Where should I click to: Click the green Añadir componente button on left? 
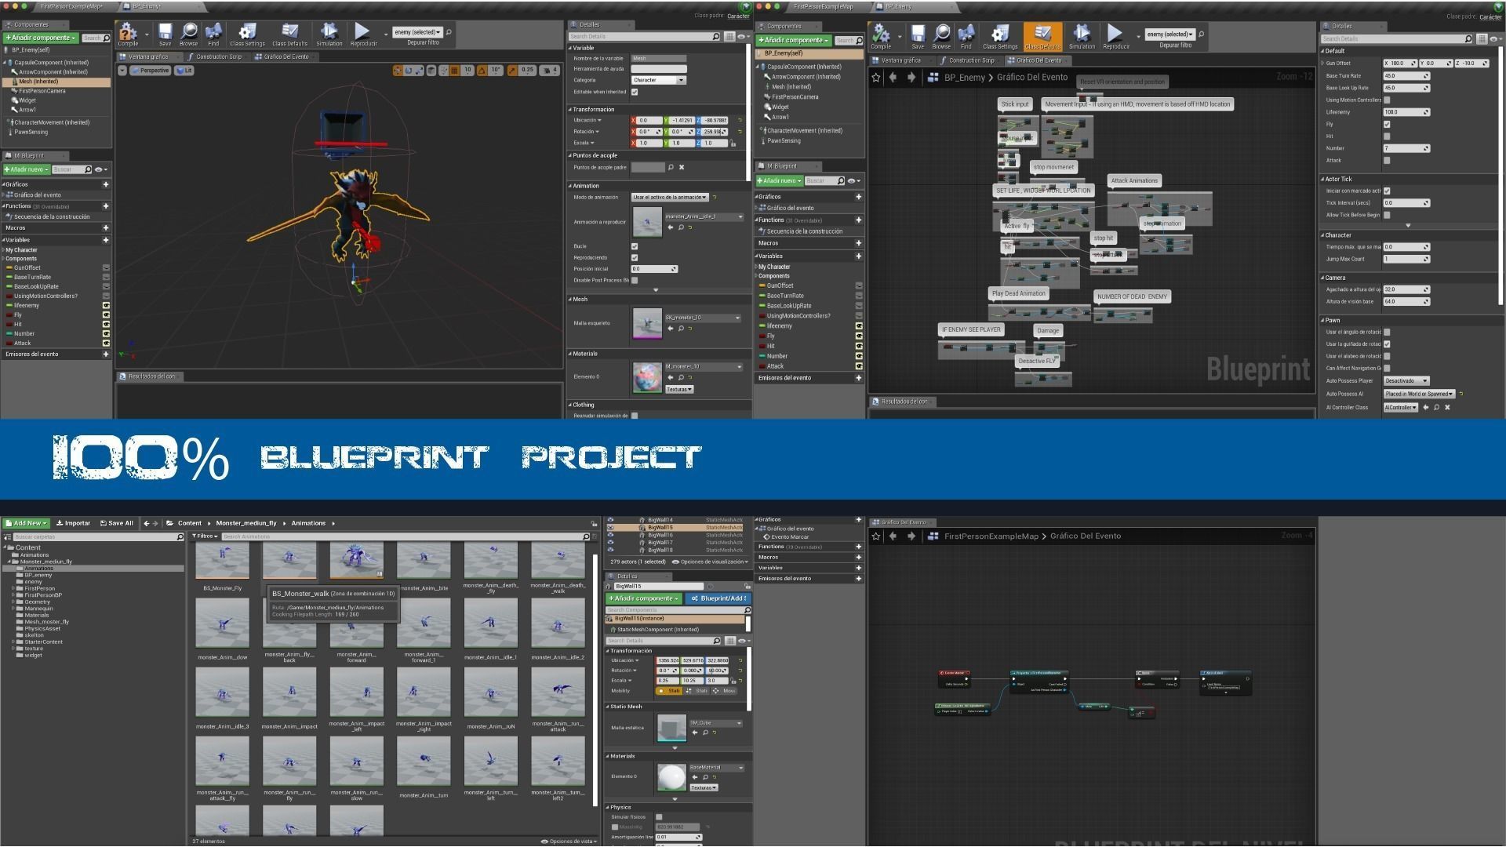[x=40, y=38]
